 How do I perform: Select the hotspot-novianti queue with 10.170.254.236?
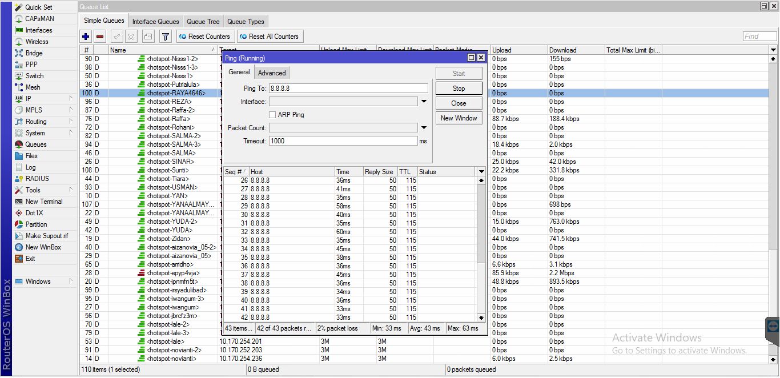[x=424, y=359]
